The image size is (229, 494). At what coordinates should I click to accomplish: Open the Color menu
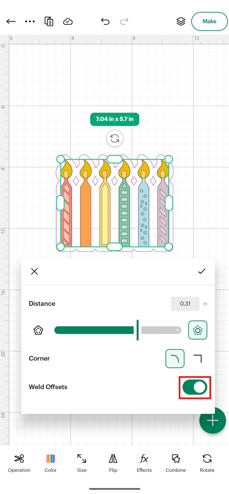pyautogui.click(x=50, y=463)
